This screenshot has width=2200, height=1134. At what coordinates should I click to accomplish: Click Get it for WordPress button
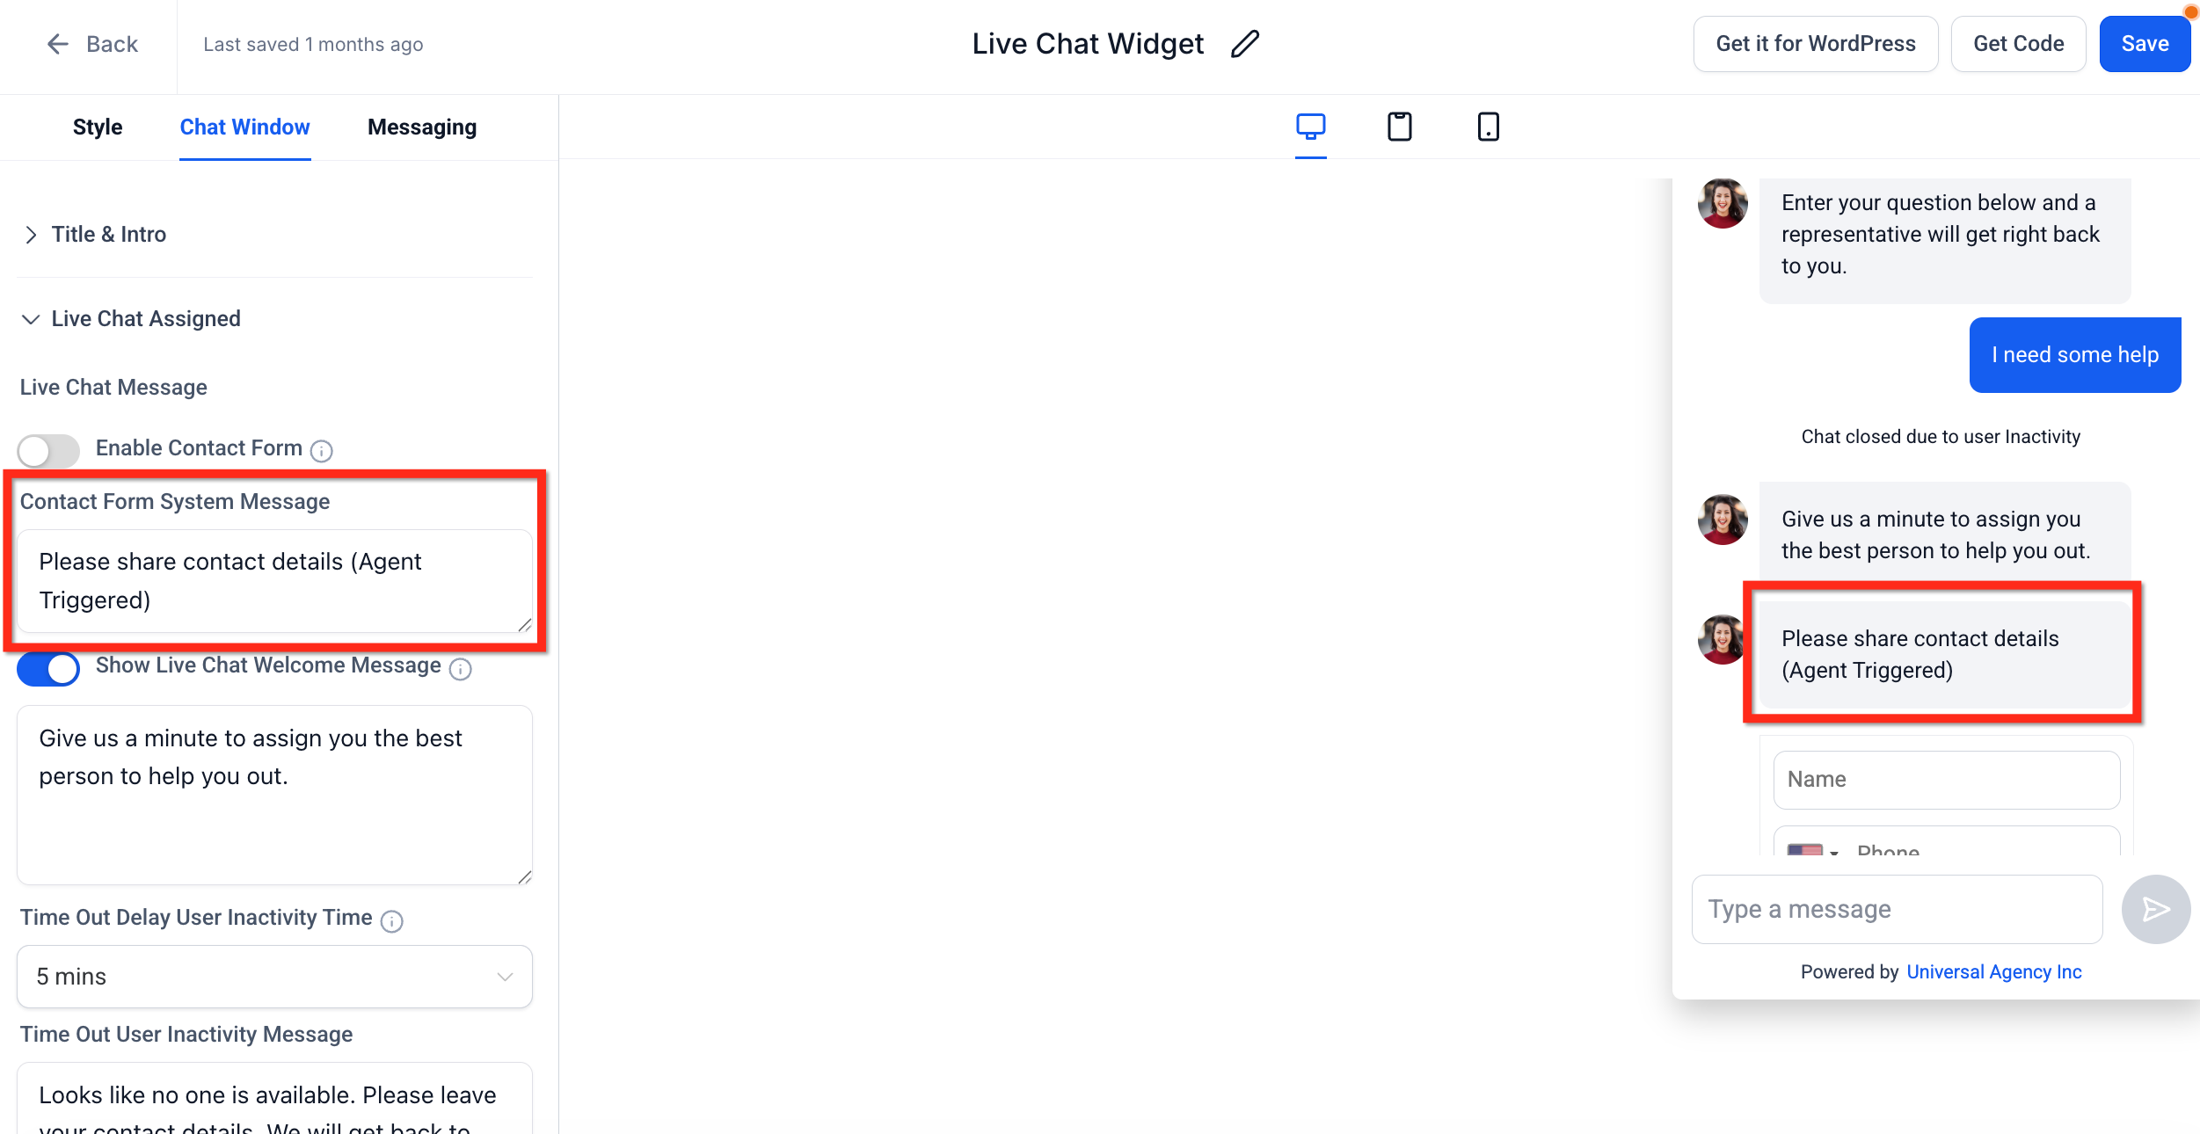(1816, 44)
